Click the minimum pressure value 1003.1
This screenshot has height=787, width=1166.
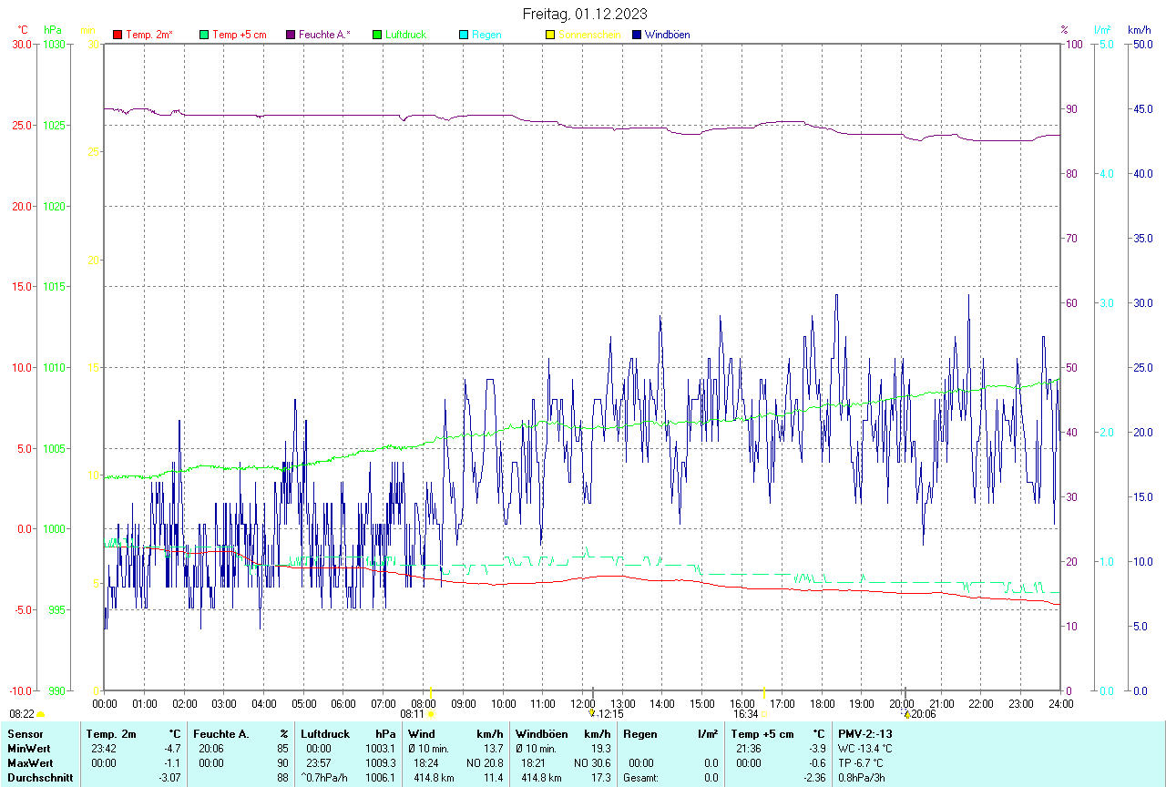pos(381,749)
